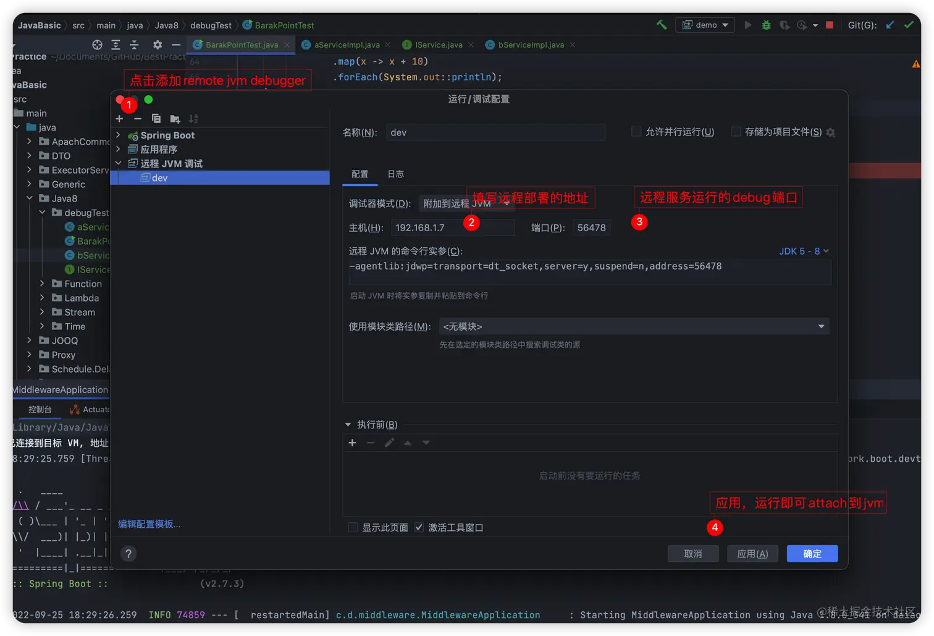Enable 允许并行运行 checkbox
Image resolution: width=934 pixels, height=636 pixels.
pos(636,132)
